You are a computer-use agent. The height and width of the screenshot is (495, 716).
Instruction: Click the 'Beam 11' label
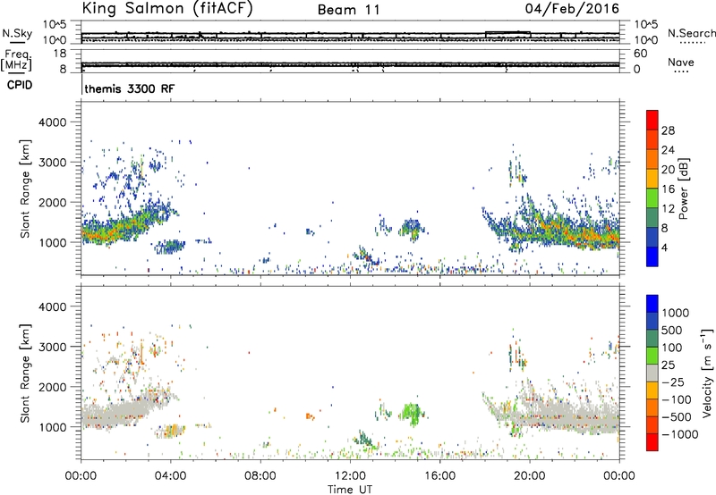click(348, 10)
